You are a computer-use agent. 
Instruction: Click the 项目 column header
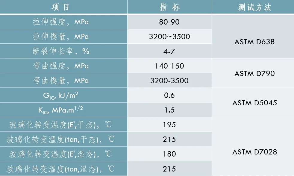coord(60,7)
